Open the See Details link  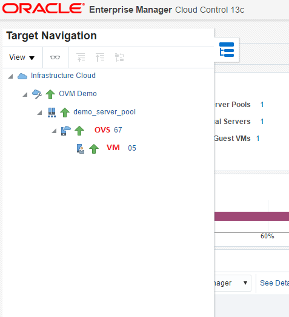click(274, 283)
